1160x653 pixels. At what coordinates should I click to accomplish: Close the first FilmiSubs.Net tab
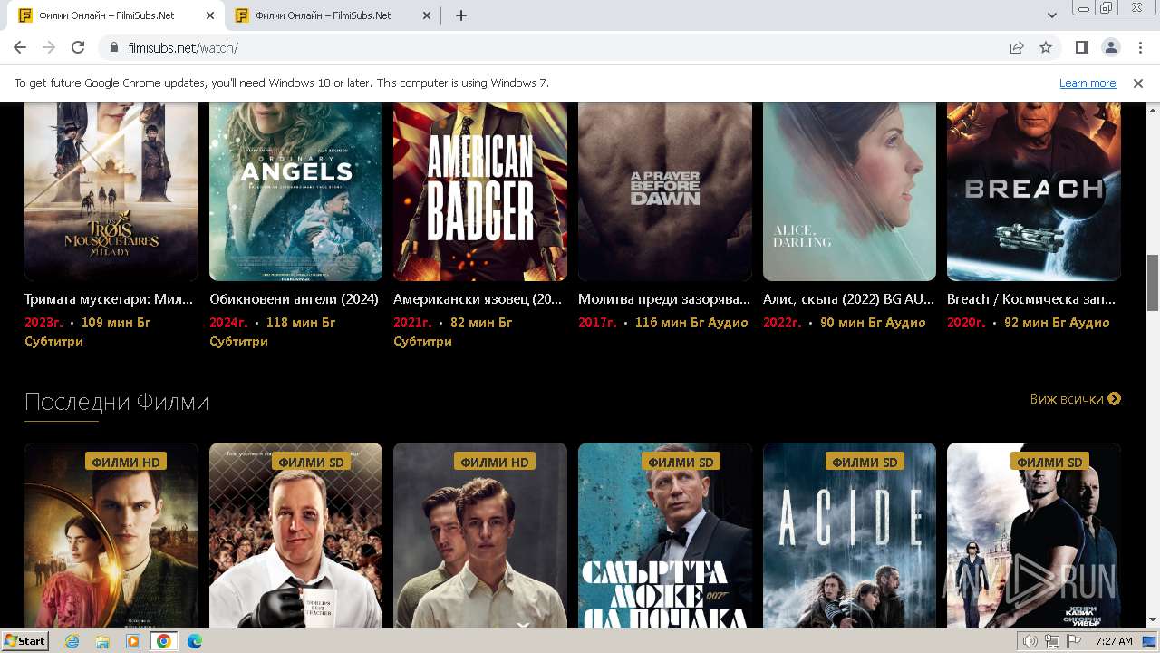point(210,15)
